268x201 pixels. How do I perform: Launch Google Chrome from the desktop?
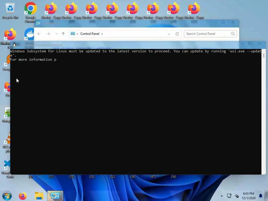point(30,12)
